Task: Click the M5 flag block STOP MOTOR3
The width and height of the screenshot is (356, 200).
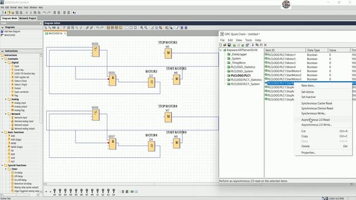Action: (x=168, y=53)
